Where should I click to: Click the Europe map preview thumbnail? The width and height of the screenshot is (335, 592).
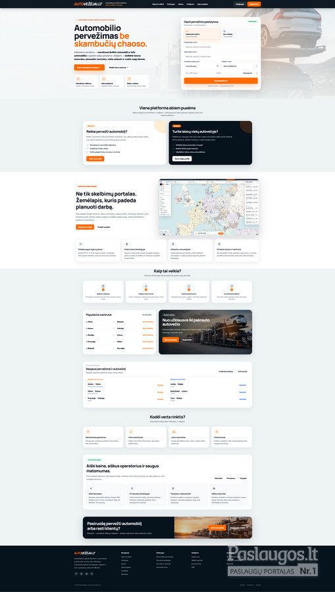pos(209,207)
